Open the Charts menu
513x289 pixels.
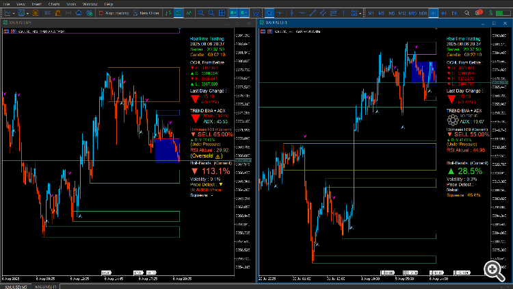[54, 4]
